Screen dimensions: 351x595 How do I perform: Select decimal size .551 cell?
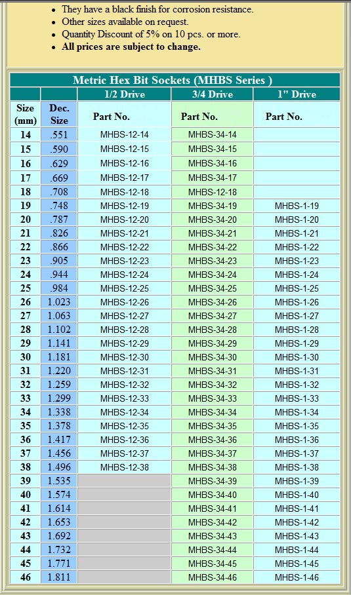coord(59,134)
